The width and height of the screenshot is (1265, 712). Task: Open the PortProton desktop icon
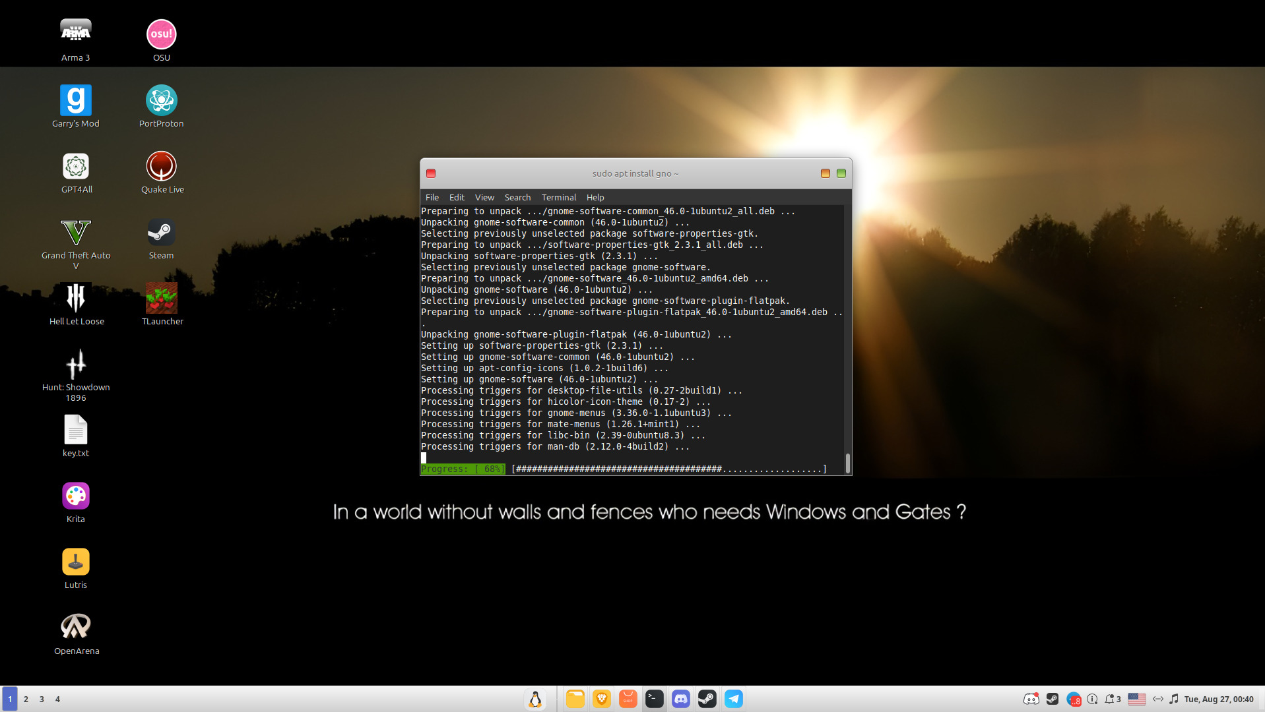click(x=161, y=101)
